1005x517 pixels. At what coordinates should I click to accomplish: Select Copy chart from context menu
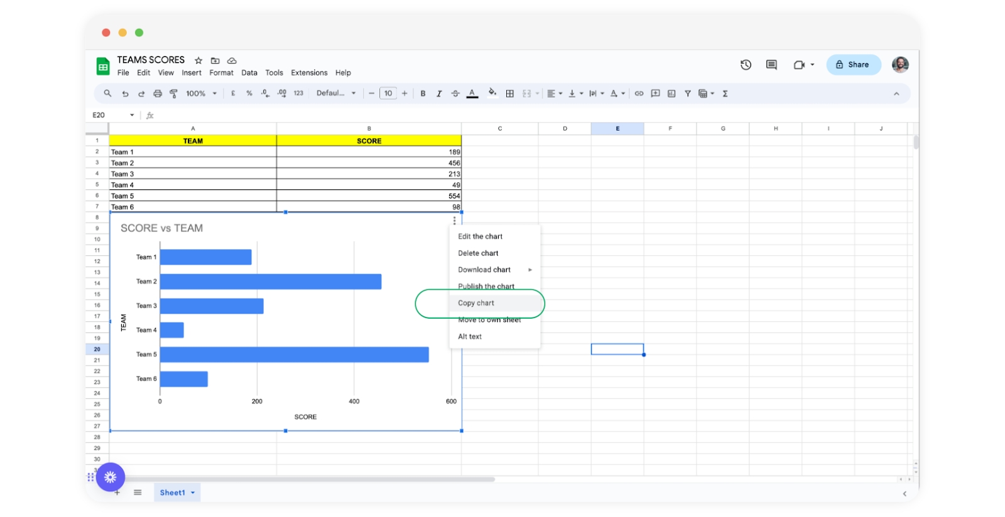(x=476, y=303)
